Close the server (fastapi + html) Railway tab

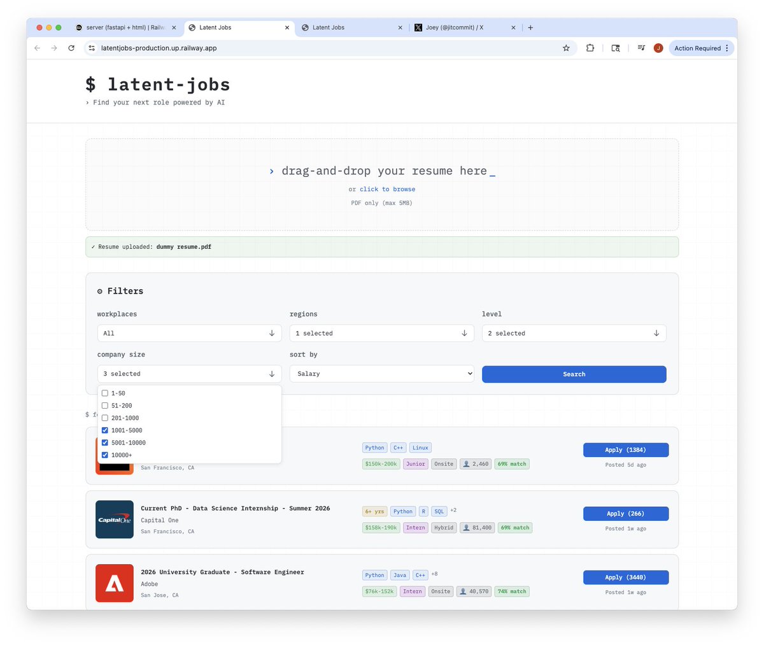(x=174, y=27)
